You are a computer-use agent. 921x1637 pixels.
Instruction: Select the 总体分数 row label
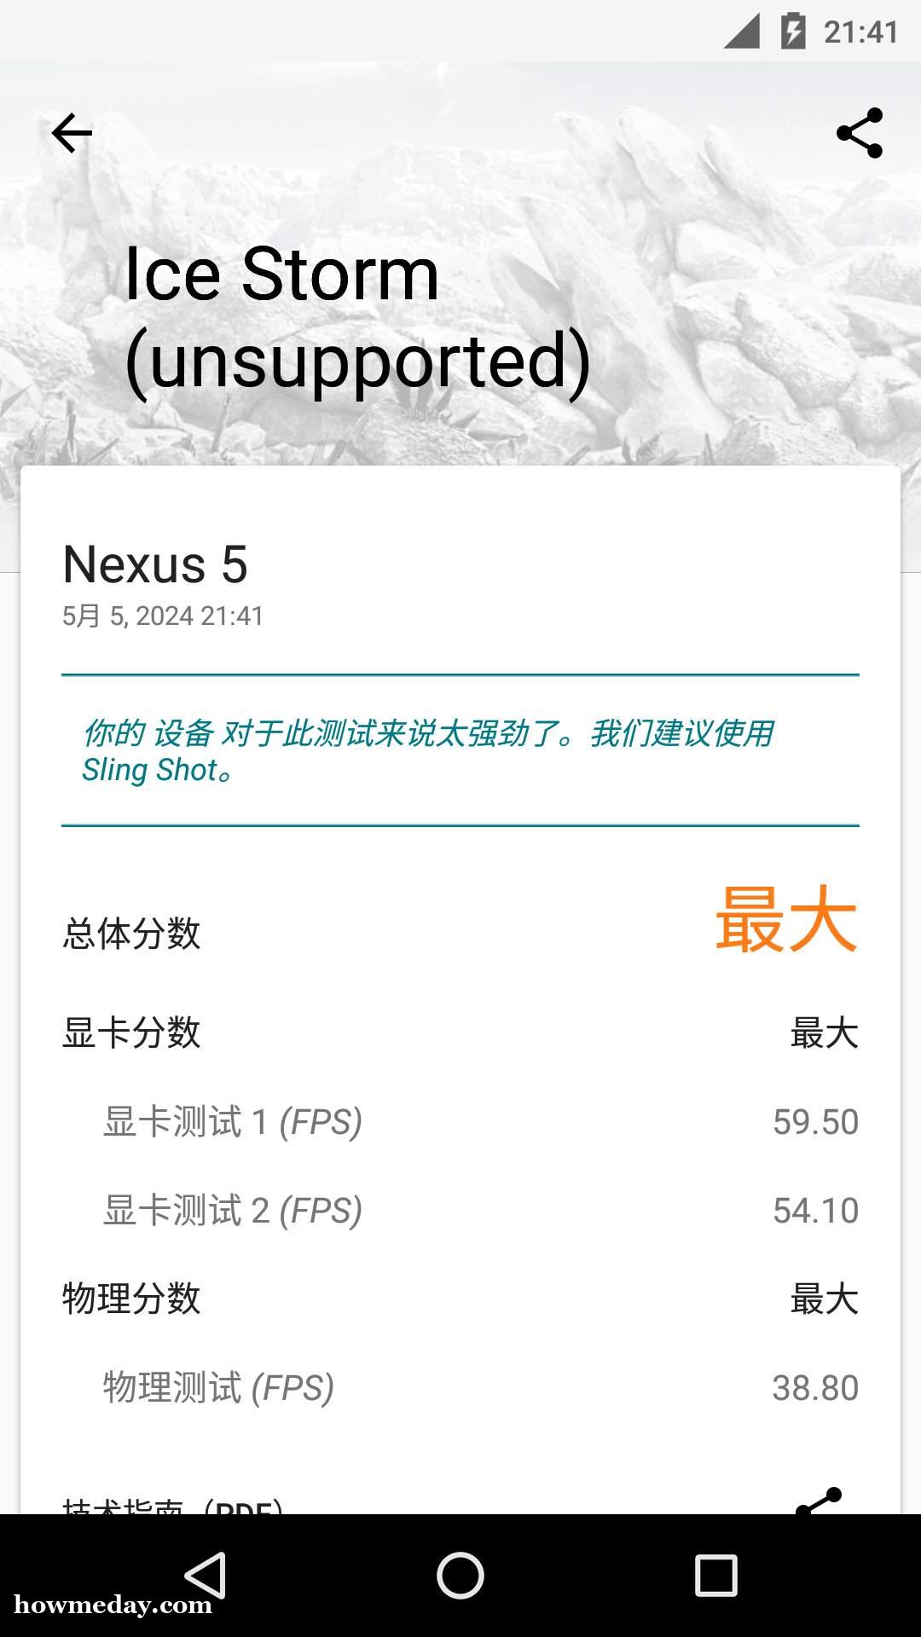click(131, 934)
